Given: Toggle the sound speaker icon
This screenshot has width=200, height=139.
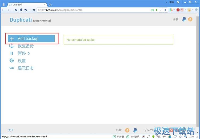Looking at the screenshot, I should pyautogui.click(x=180, y=137).
